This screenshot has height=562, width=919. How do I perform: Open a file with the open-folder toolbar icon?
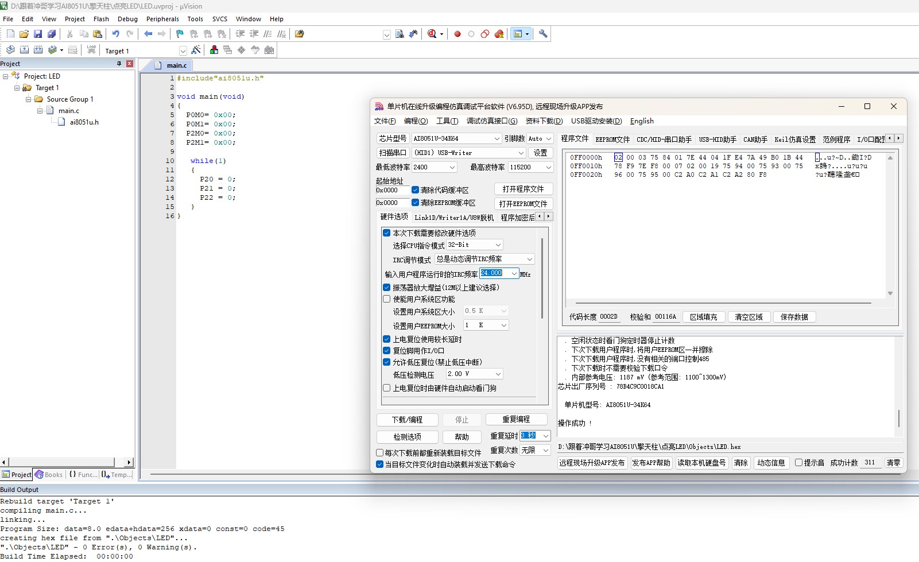pos(24,34)
